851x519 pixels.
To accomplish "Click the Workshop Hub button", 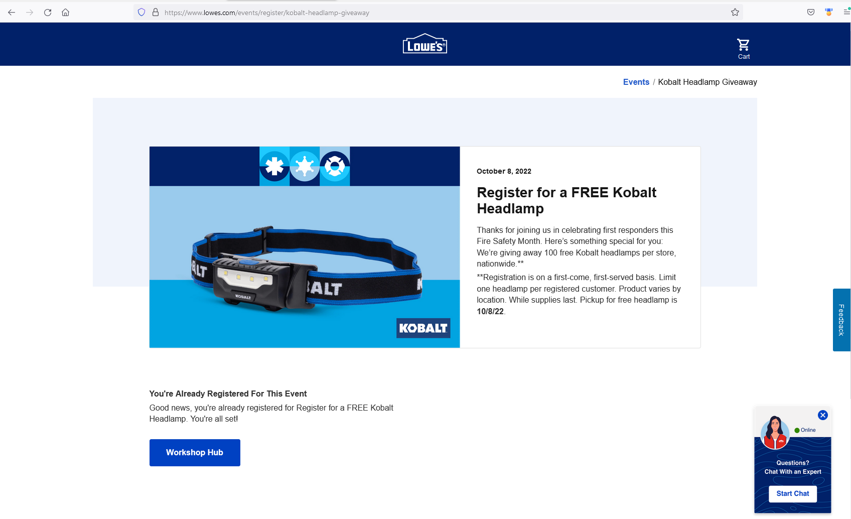I will (x=195, y=452).
